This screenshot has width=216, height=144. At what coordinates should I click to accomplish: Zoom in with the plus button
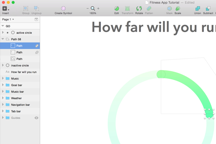98,9
